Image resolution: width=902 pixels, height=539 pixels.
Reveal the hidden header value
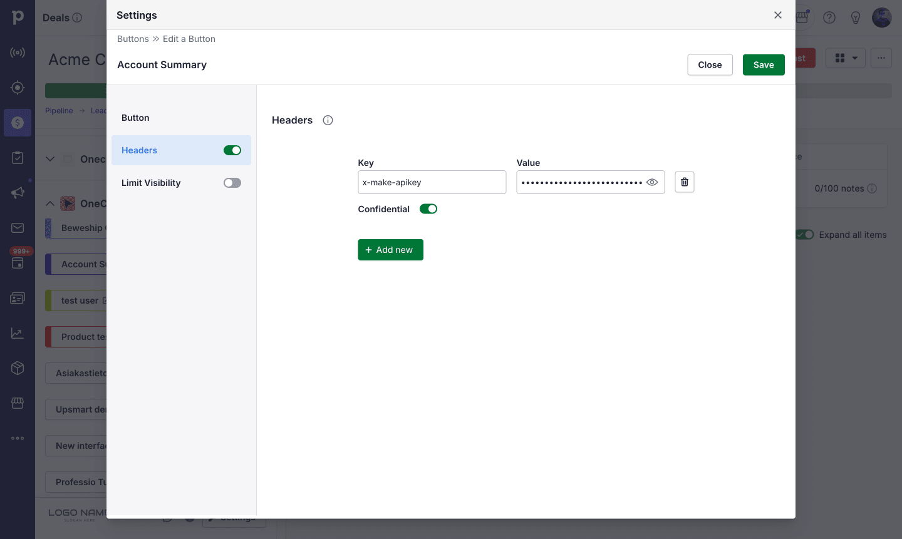tap(652, 182)
